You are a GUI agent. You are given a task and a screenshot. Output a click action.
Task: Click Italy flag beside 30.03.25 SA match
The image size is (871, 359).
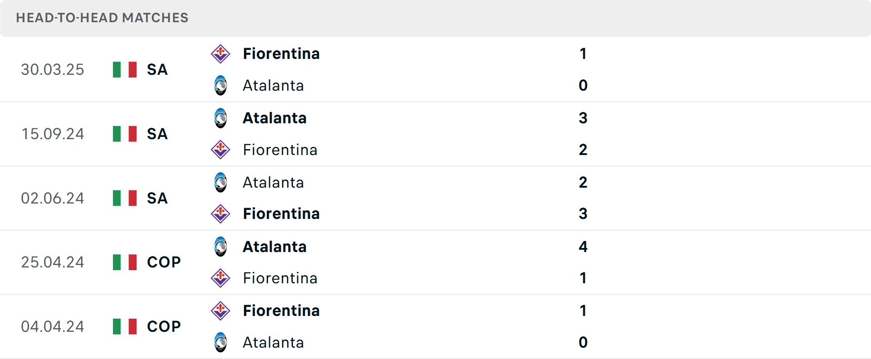tap(125, 70)
